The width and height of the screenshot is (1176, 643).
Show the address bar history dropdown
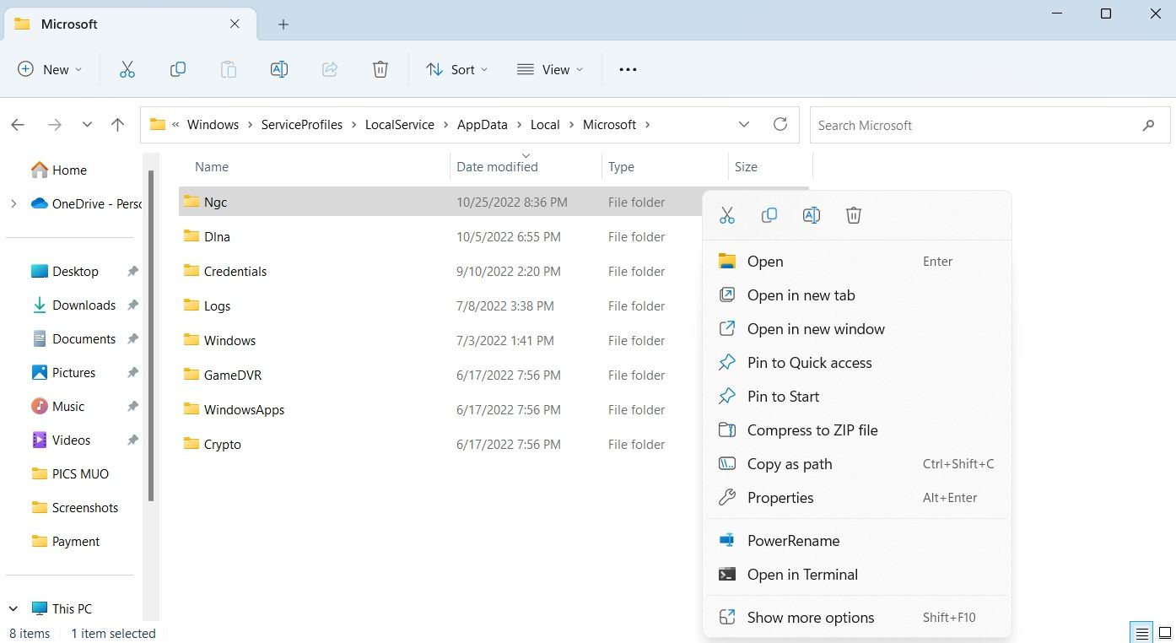click(x=744, y=125)
